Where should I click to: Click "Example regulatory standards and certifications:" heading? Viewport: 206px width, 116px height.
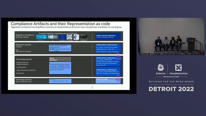tap(58, 33)
